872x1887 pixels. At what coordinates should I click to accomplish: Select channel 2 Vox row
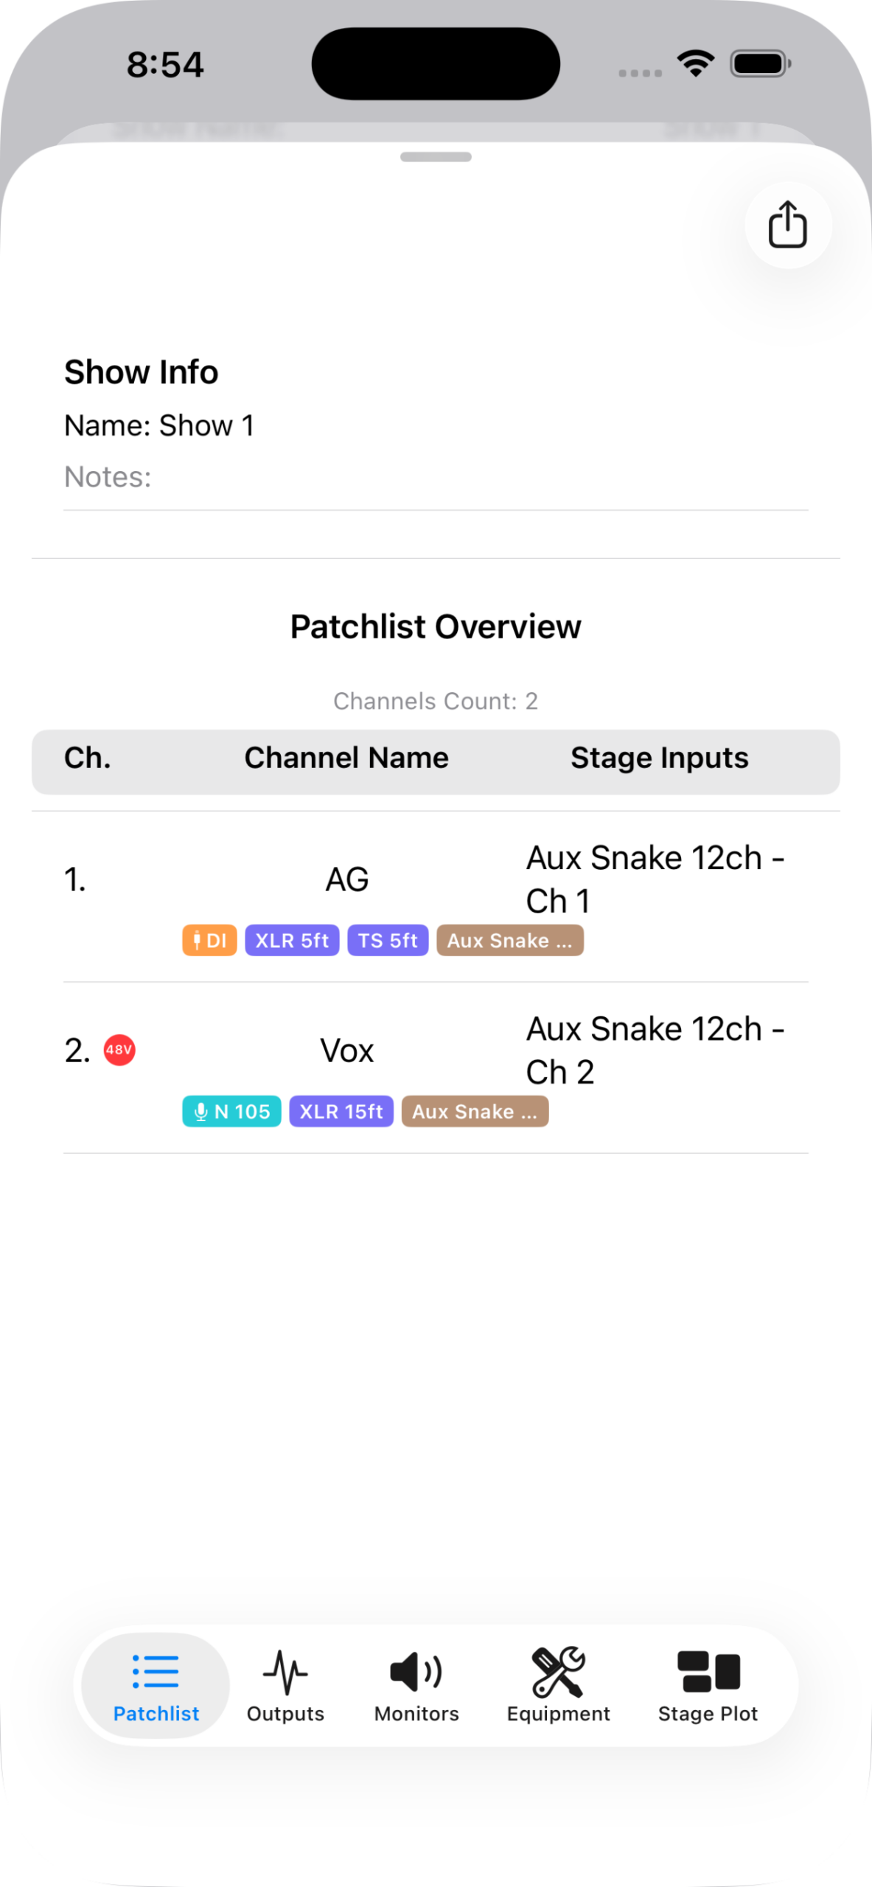tap(436, 1068)
